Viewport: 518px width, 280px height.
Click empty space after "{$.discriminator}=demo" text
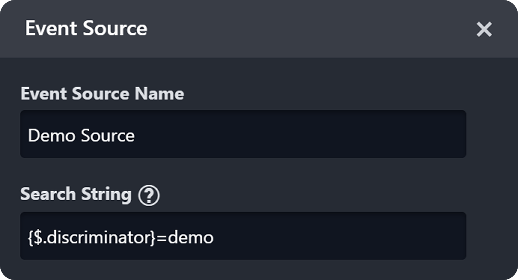[x=337, y=237]
